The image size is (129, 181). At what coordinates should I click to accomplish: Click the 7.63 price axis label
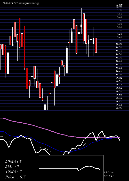(119, 20)
